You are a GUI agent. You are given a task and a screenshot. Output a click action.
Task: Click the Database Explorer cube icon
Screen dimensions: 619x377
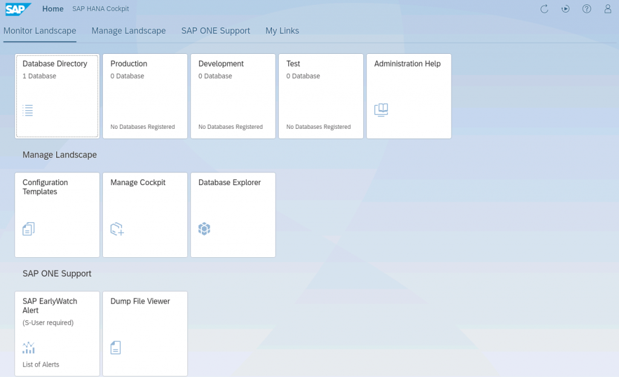coord(204,229)
